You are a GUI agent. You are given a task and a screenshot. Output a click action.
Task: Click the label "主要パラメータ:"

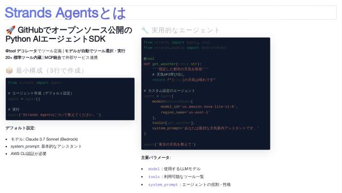tap(156, 158)
